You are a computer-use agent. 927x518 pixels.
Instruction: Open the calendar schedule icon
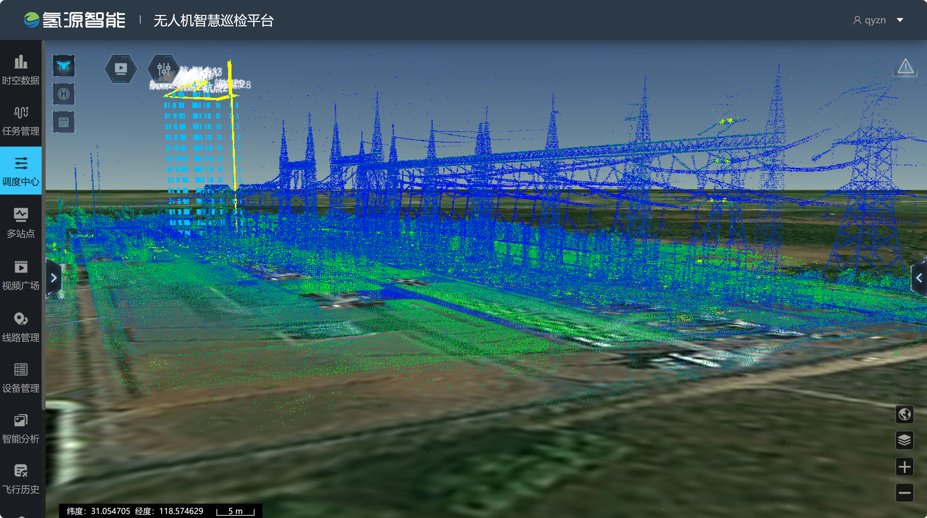[x=64, y=122]
